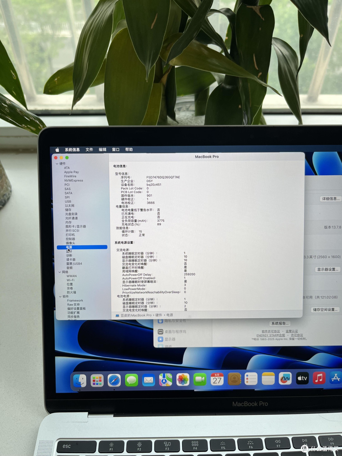The width and height of the screenshot is (342, 456).
Task: Select 偏好设置面板 under 软件
Action: (x=76, y=308)
